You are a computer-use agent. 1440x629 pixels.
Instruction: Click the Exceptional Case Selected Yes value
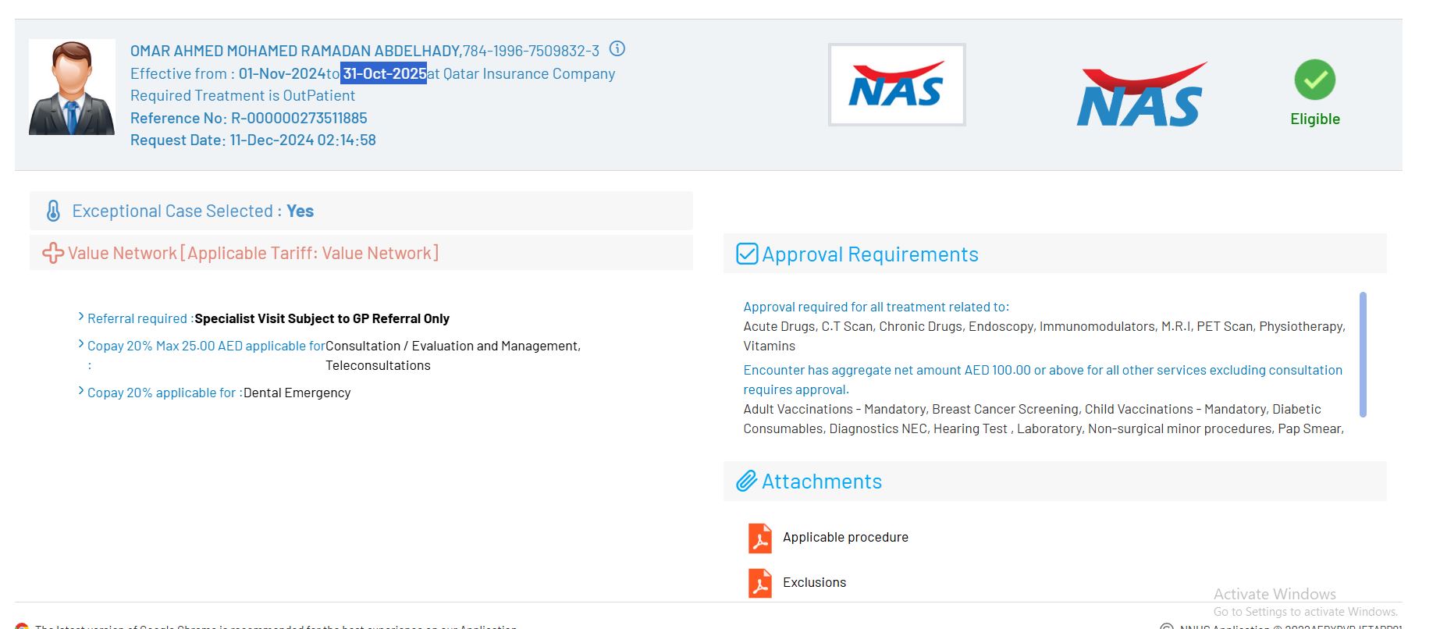click(300, 211)
